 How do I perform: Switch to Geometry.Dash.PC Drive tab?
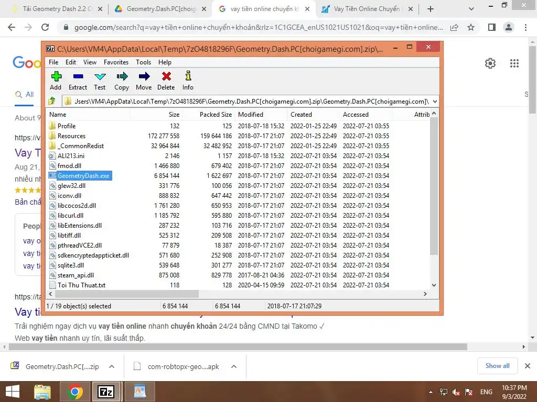(x=161, y=9)
